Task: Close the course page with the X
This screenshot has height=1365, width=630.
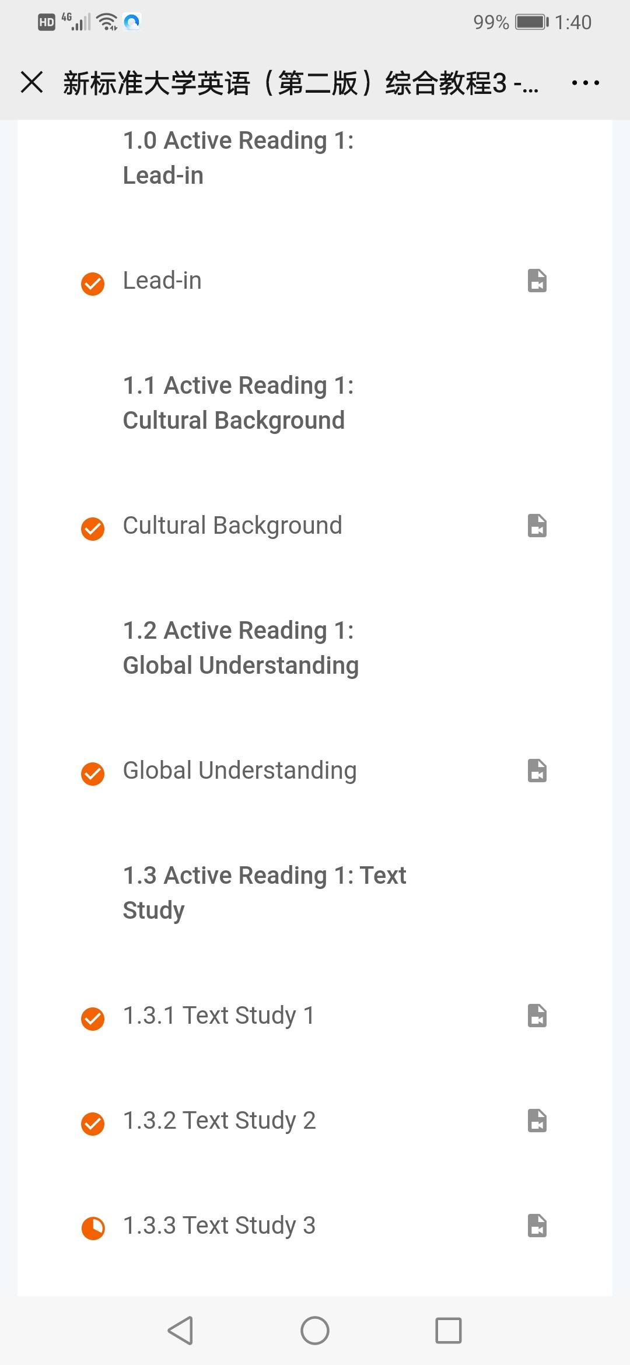Action: (x=32, y=82)
